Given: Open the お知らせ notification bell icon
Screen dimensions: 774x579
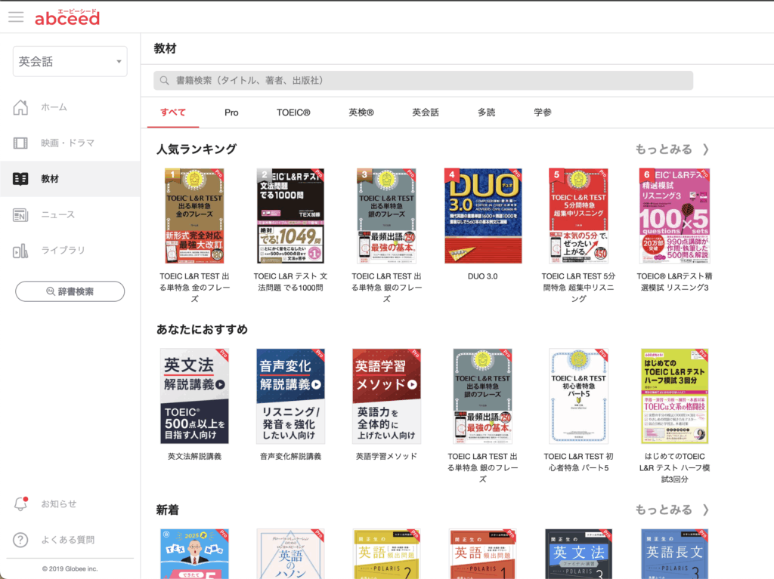Looking at the screenshot, I should pyautogui.click(x=20, y=504).
